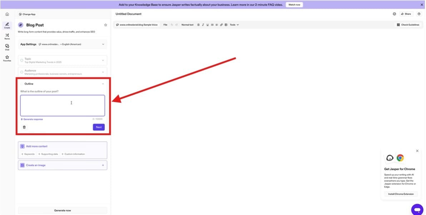Open Favorites from the sidebar
The image size is (426, 215).
7,58
